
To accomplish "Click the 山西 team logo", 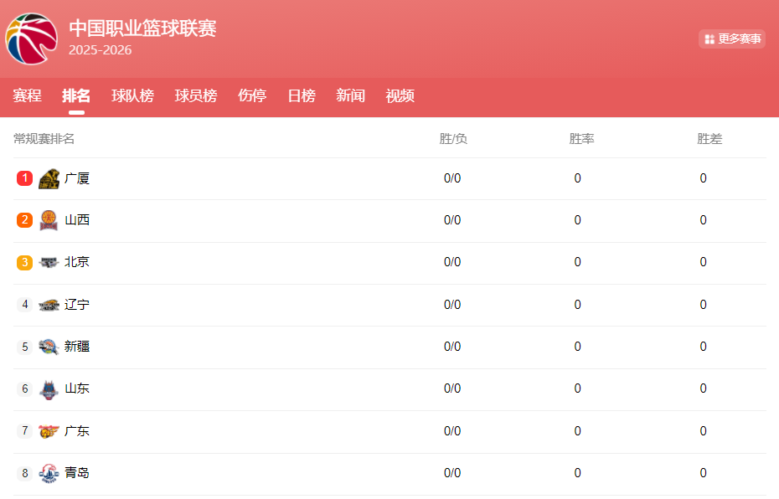I will (x=48, y=219).
